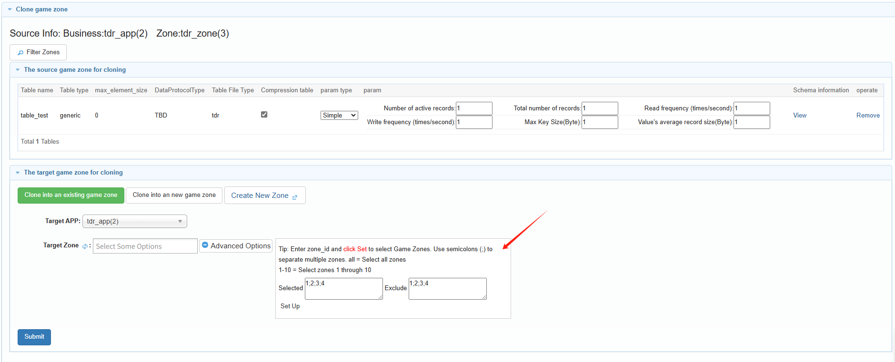This screenshot has height=362, width=895.
Task: Click the Number of active records input
Action: tap(474, 108)
